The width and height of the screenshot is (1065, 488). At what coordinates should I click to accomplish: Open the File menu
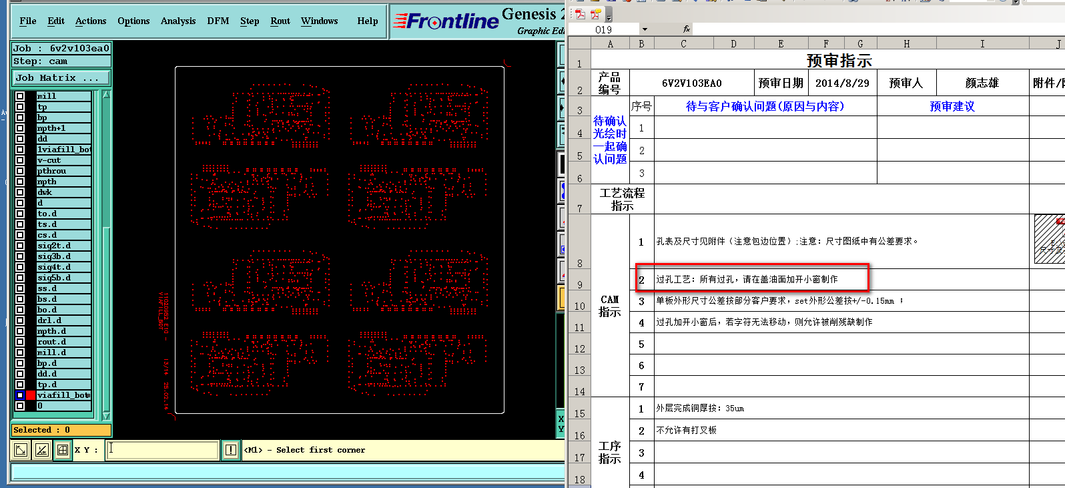28,21
